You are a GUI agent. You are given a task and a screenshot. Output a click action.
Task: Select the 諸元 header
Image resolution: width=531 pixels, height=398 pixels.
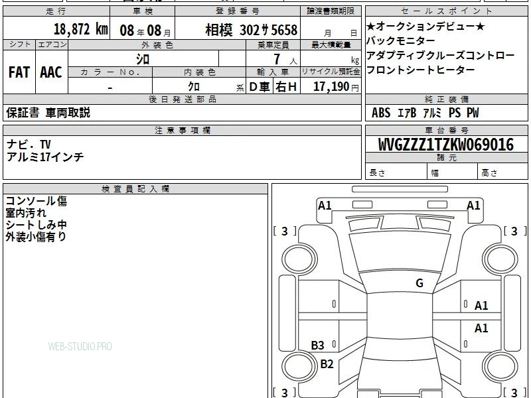(x=447, y=157)
